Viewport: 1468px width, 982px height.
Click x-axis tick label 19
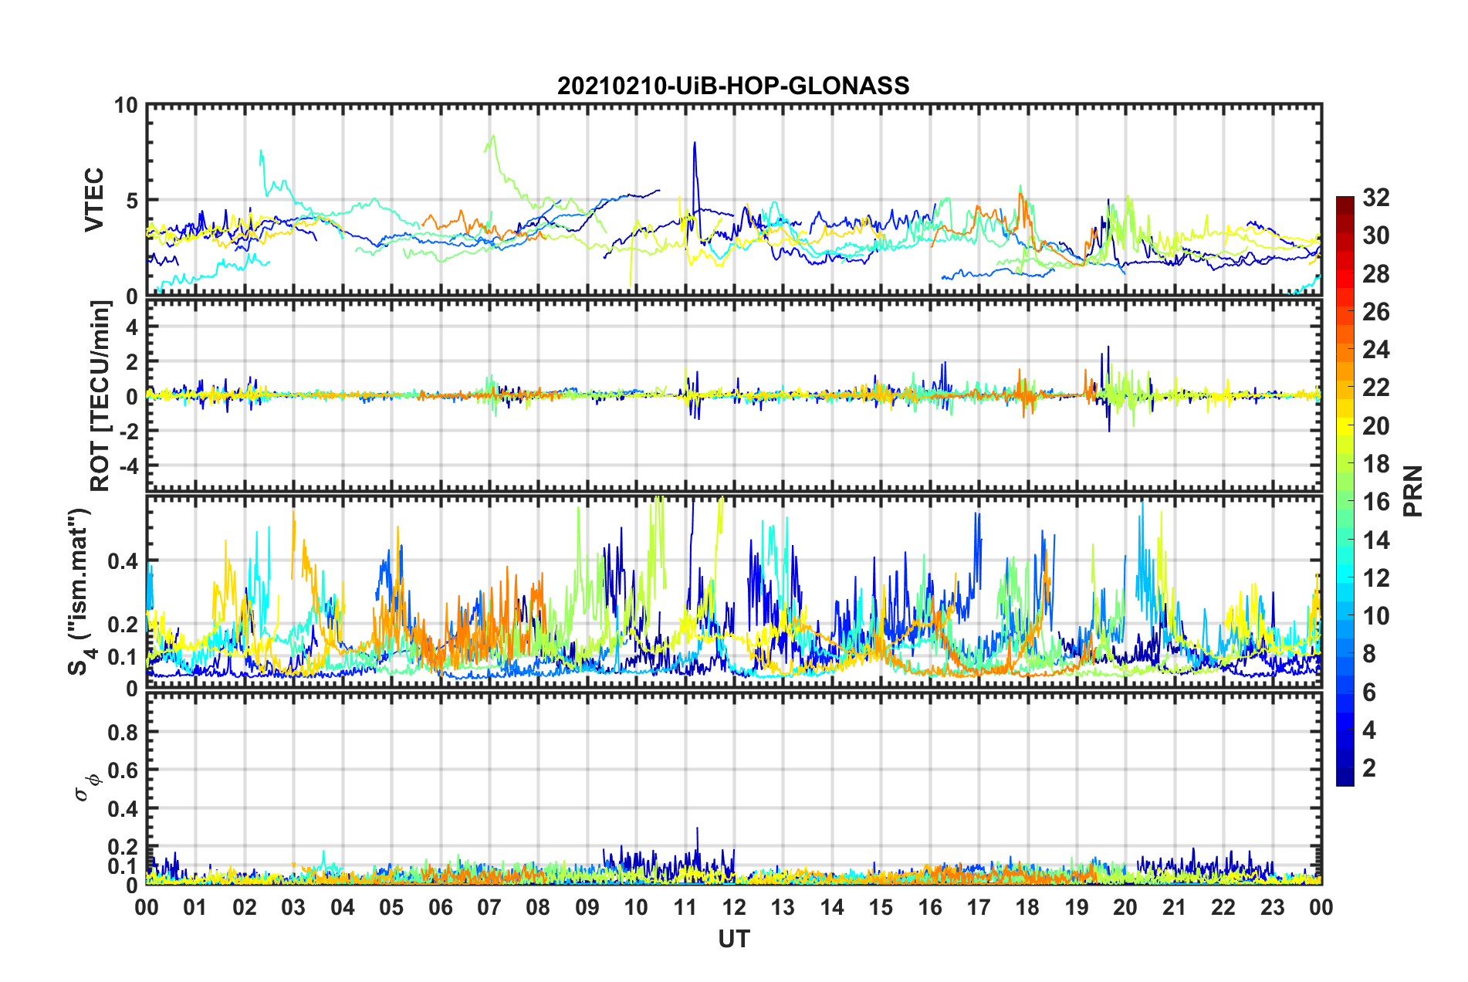(x=1077, y=907)
